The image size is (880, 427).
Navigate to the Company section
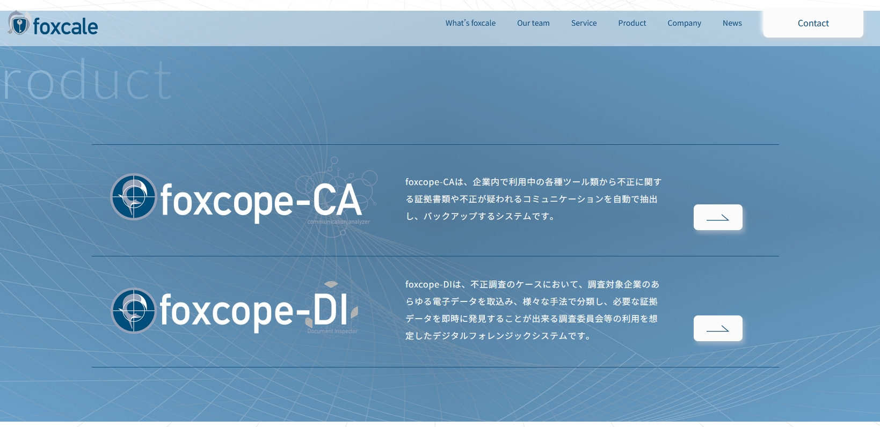tap(684, 23)
